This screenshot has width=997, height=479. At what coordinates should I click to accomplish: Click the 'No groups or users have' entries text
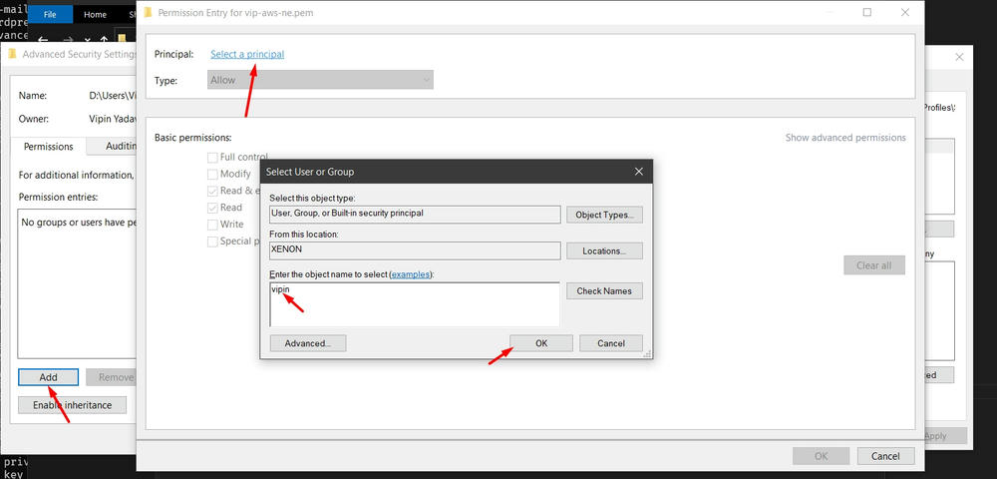pyautogui.click(x=79, y=223)
